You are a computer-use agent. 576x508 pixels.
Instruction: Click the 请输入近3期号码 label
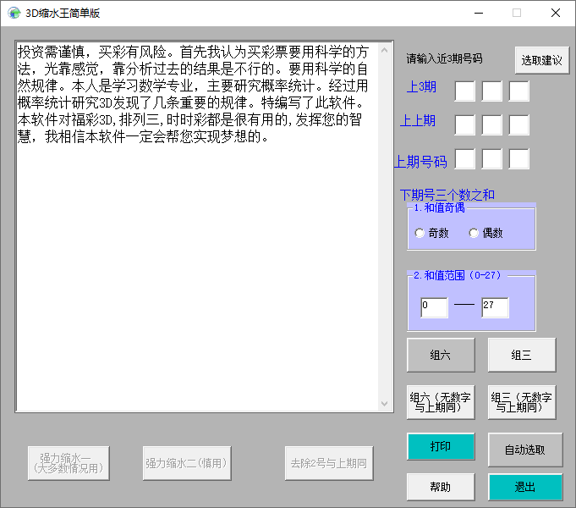point(444,59)
